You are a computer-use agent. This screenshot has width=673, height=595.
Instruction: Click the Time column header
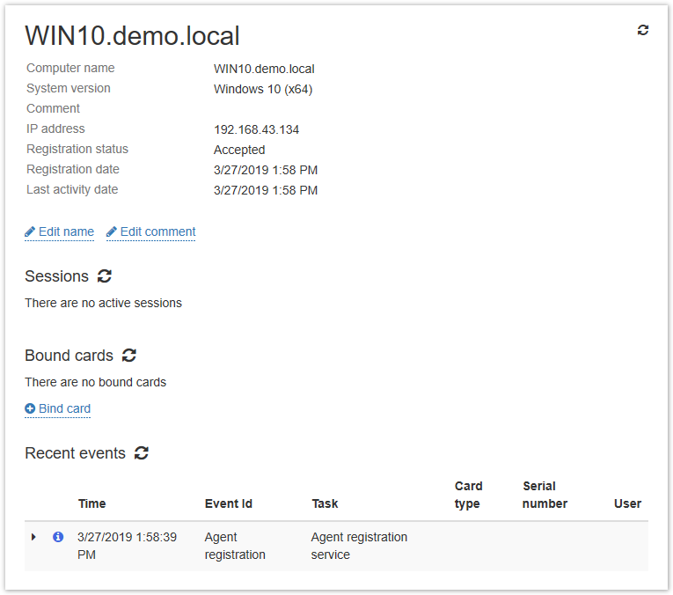(x=91, y=504)
